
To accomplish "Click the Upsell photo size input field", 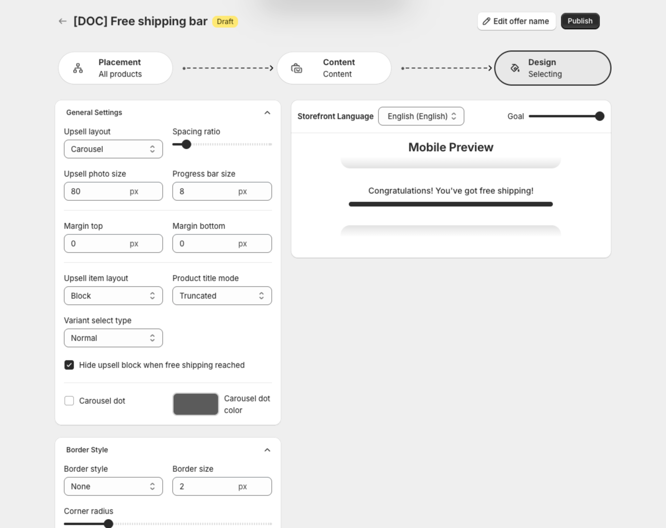I will point(113,191).
